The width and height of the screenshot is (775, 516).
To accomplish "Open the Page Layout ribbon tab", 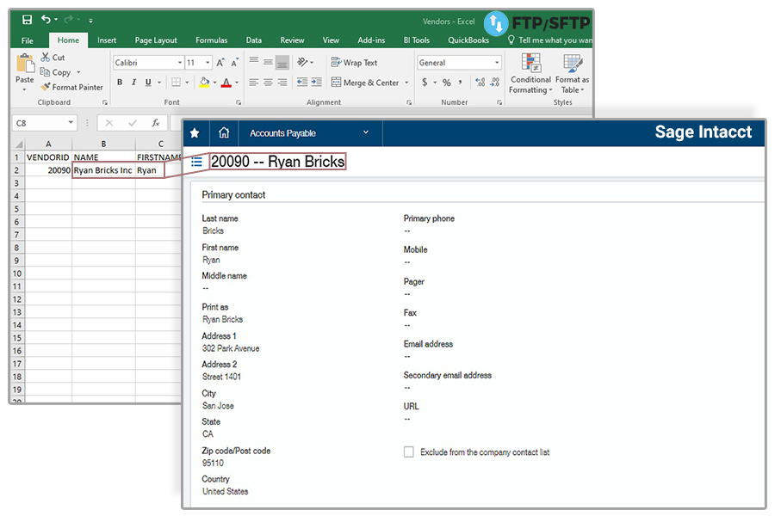I will click(x=156, y=40).
